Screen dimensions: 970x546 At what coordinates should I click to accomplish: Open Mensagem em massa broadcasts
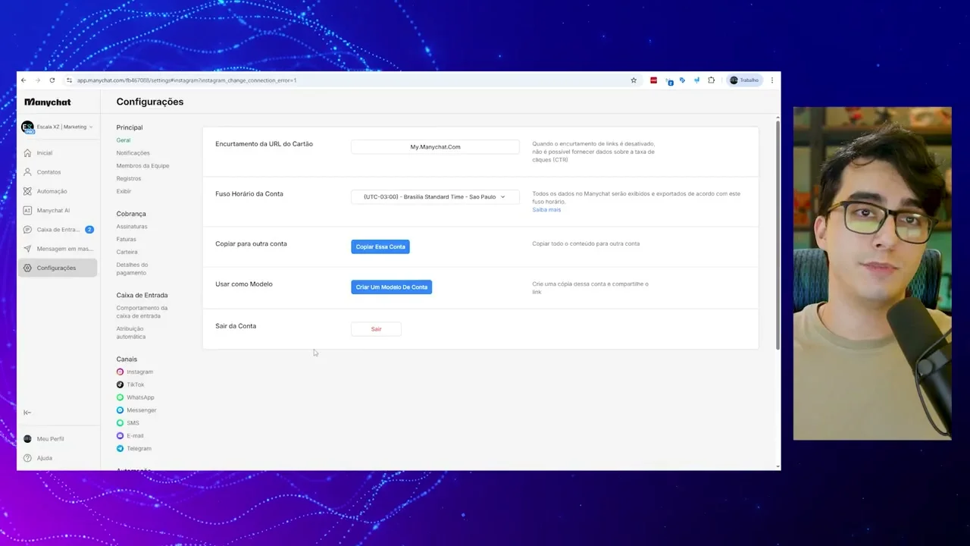pos(58,249)
